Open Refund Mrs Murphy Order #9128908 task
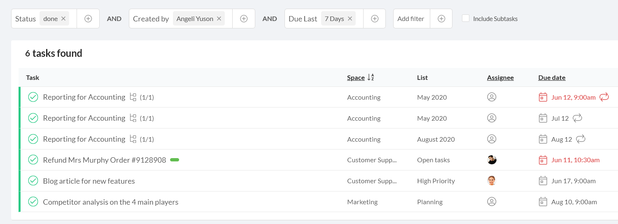Viewport: 618px width, 224px height. click(x=105, y=160)
